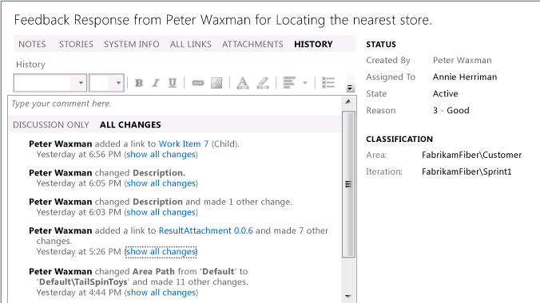Show DISCUSSION ONLY entries
Screen dimensions: 540x303
click(51, 124)
